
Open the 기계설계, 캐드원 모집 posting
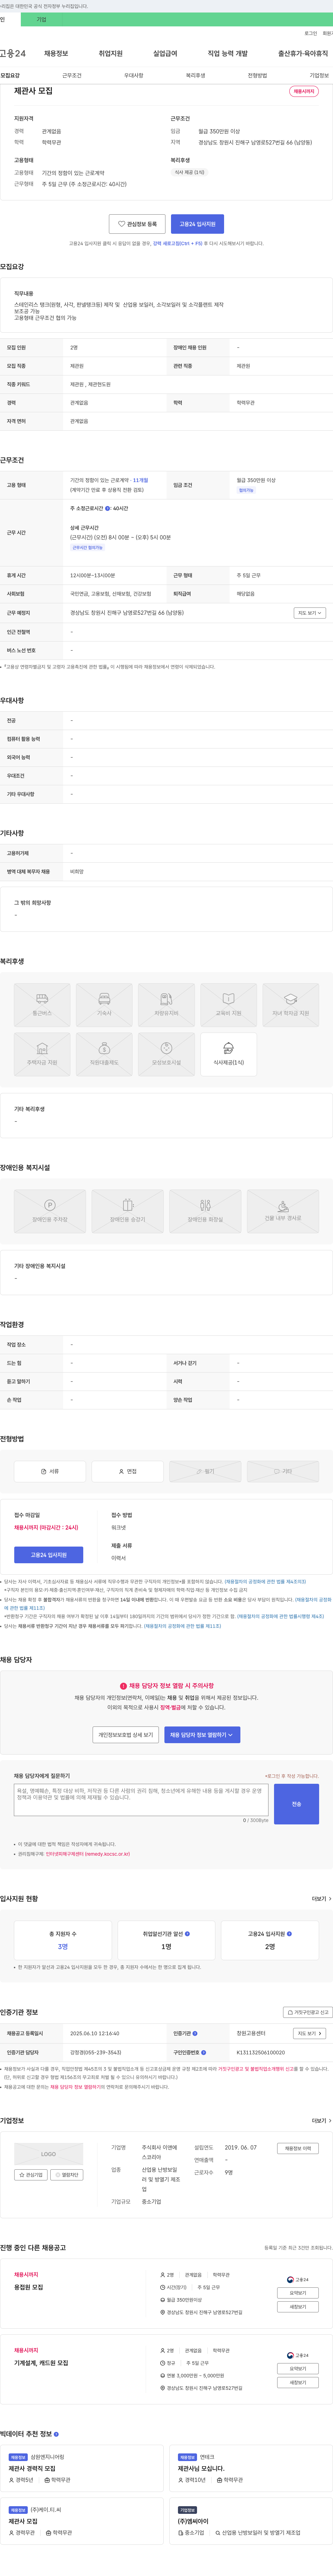[x=41, y=2363]
